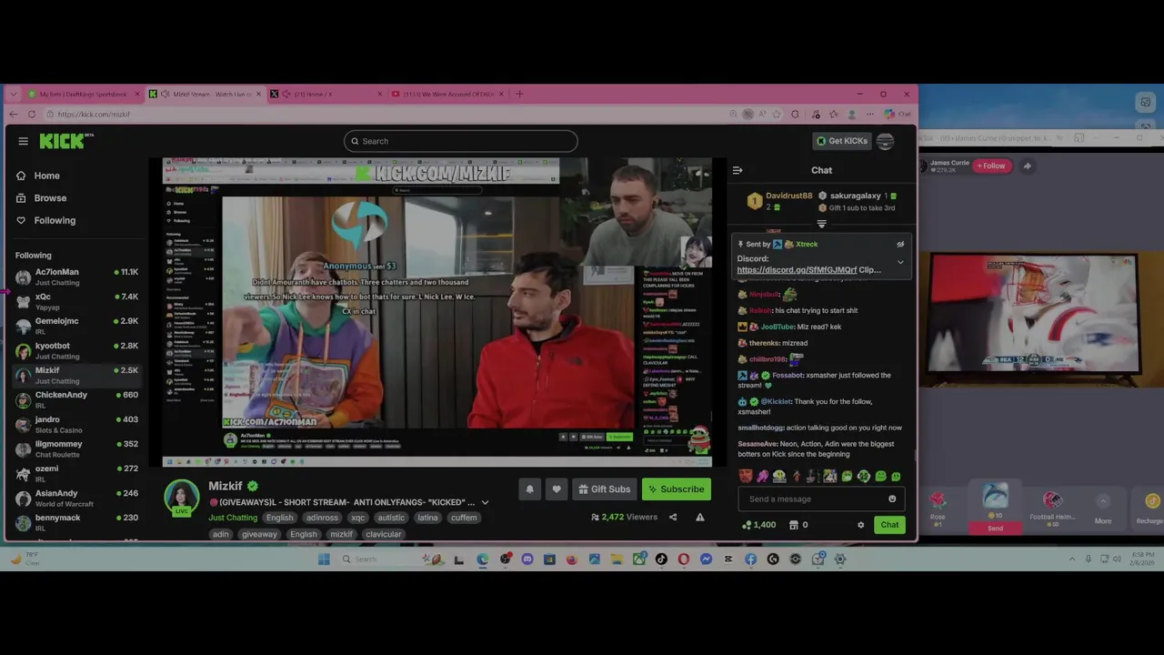Expand the stream title details chevron
This screenshot has width=1164, height=655.
coord(485,502)
